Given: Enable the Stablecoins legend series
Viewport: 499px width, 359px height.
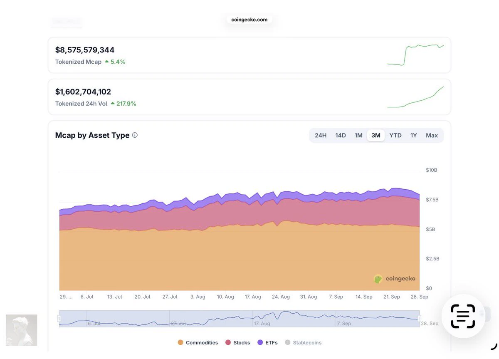Looking at the screenshot, I should 303,343.
